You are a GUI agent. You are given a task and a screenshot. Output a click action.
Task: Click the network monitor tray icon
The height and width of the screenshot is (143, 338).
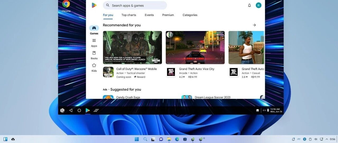pyautogui.click(x=321, y=139)
